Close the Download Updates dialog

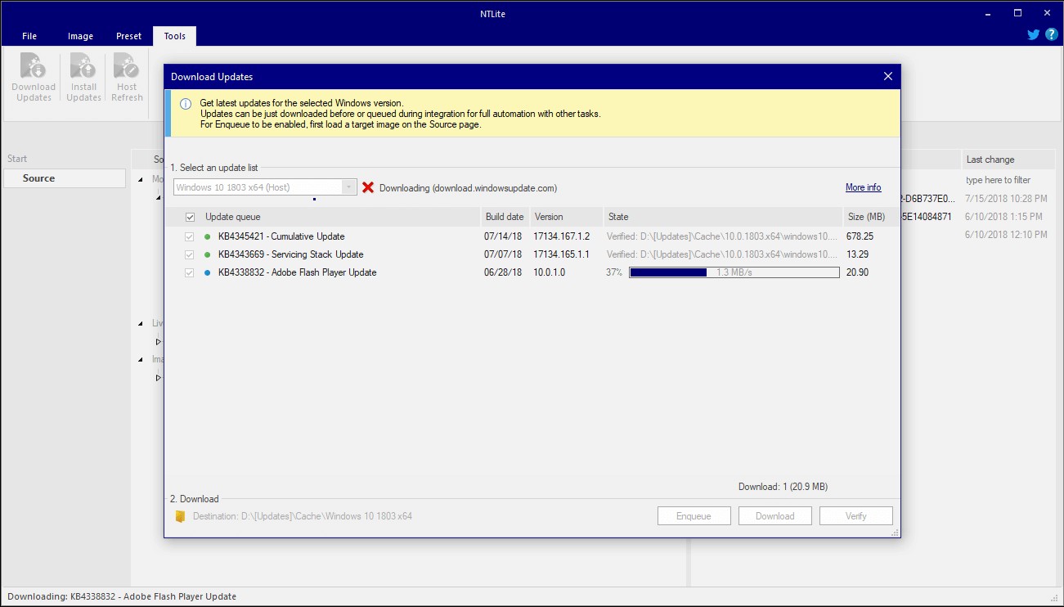click(x=888, y=77)
